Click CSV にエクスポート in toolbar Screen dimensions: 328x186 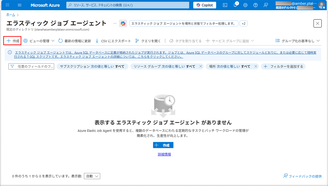coord(113,41)
